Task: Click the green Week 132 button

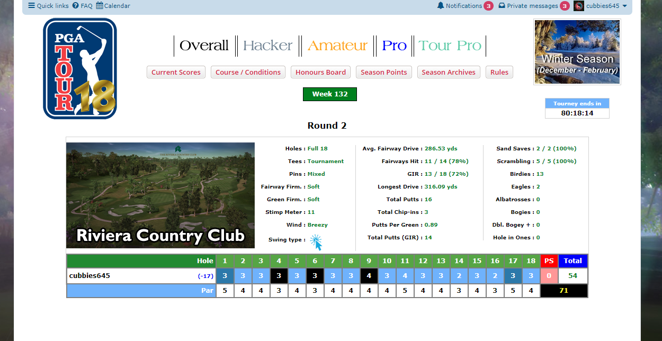Action: (329, 94)
